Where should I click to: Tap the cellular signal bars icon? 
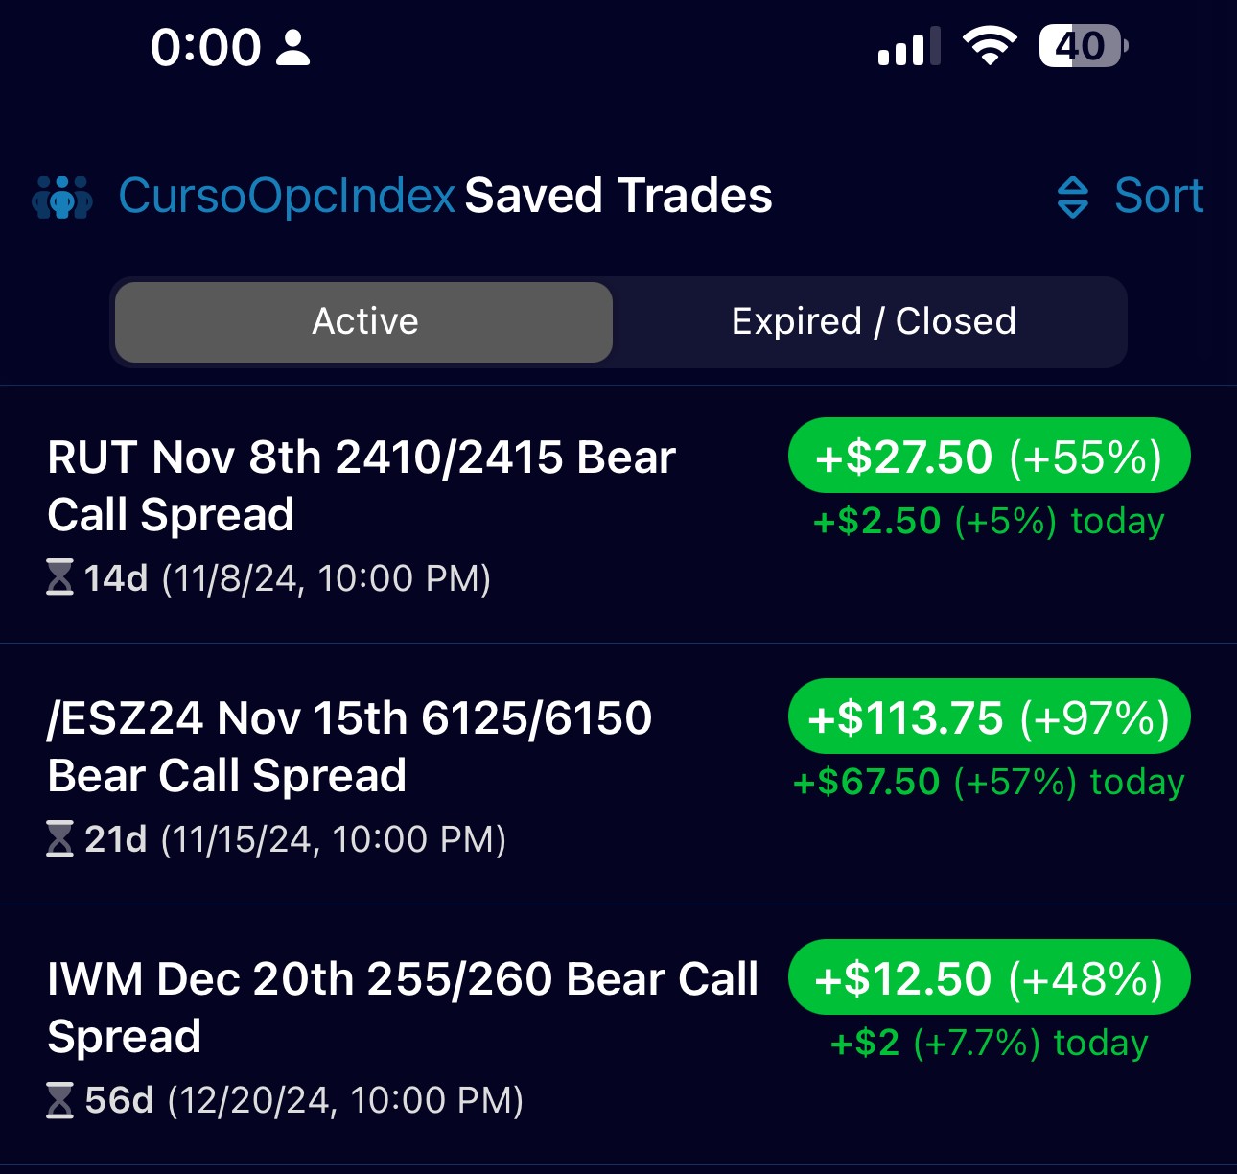click(x=908, y=48)
